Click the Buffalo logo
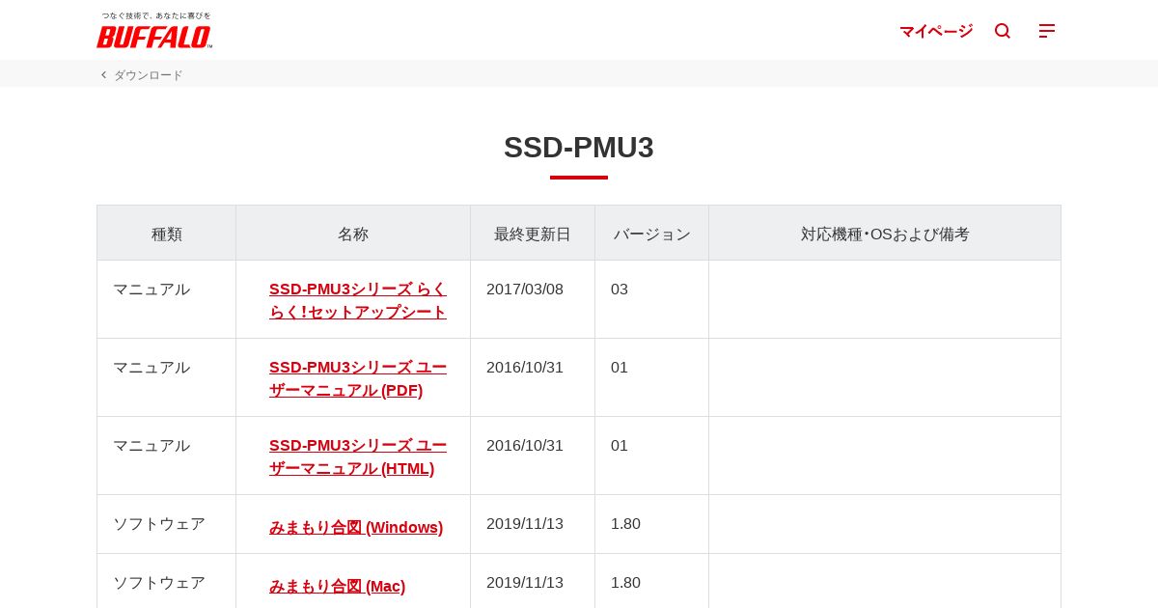The image size is (1158, 608). [154, 36]
